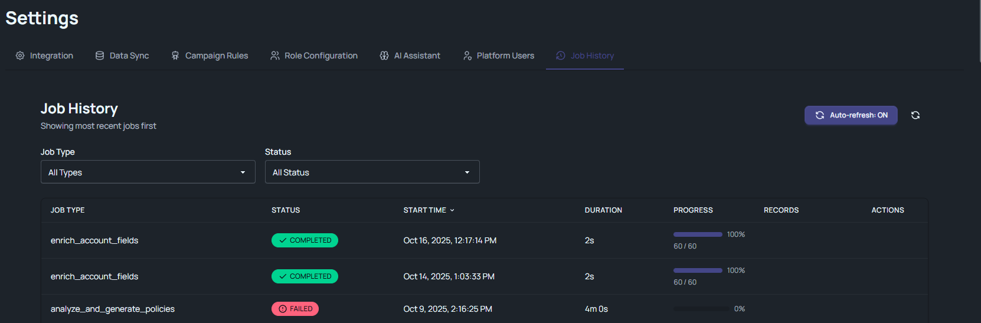
Task: Click the Role Configuration people icon
Action: [x=275, y=56]
